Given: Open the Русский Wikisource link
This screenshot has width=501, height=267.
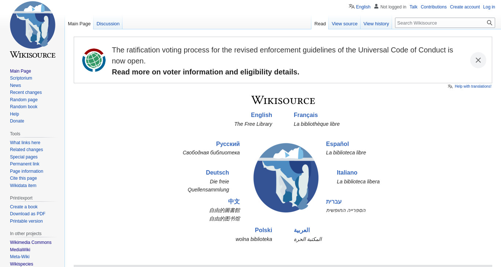Looking at the screenshot, I should point(228,144).
